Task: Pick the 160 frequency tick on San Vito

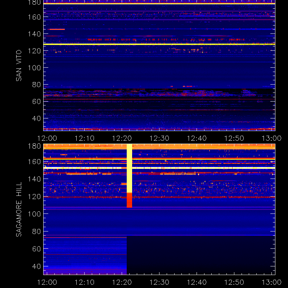Action: [34, 17]
